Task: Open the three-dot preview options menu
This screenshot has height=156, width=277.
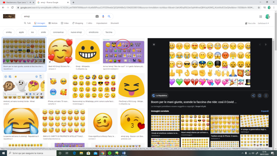Action: click(266, 96)
